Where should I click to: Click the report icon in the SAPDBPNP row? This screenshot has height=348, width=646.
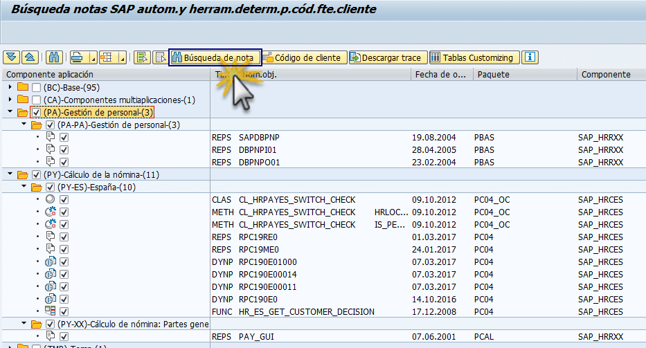pos(51,137)
